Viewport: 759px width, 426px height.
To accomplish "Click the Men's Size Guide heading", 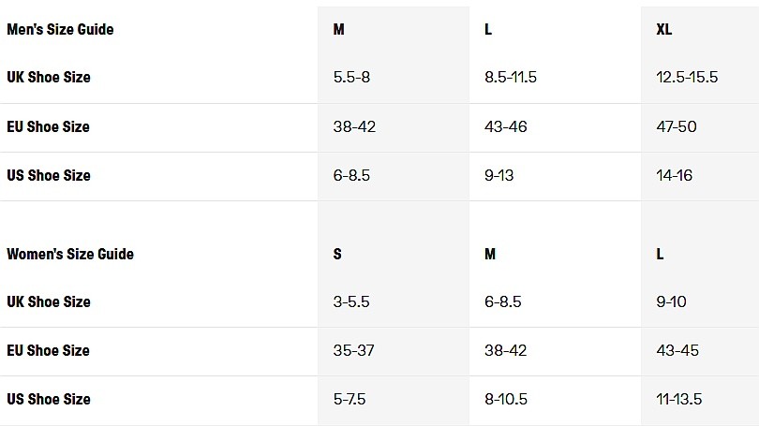I will pyautogui.click(x=60, y=29).
